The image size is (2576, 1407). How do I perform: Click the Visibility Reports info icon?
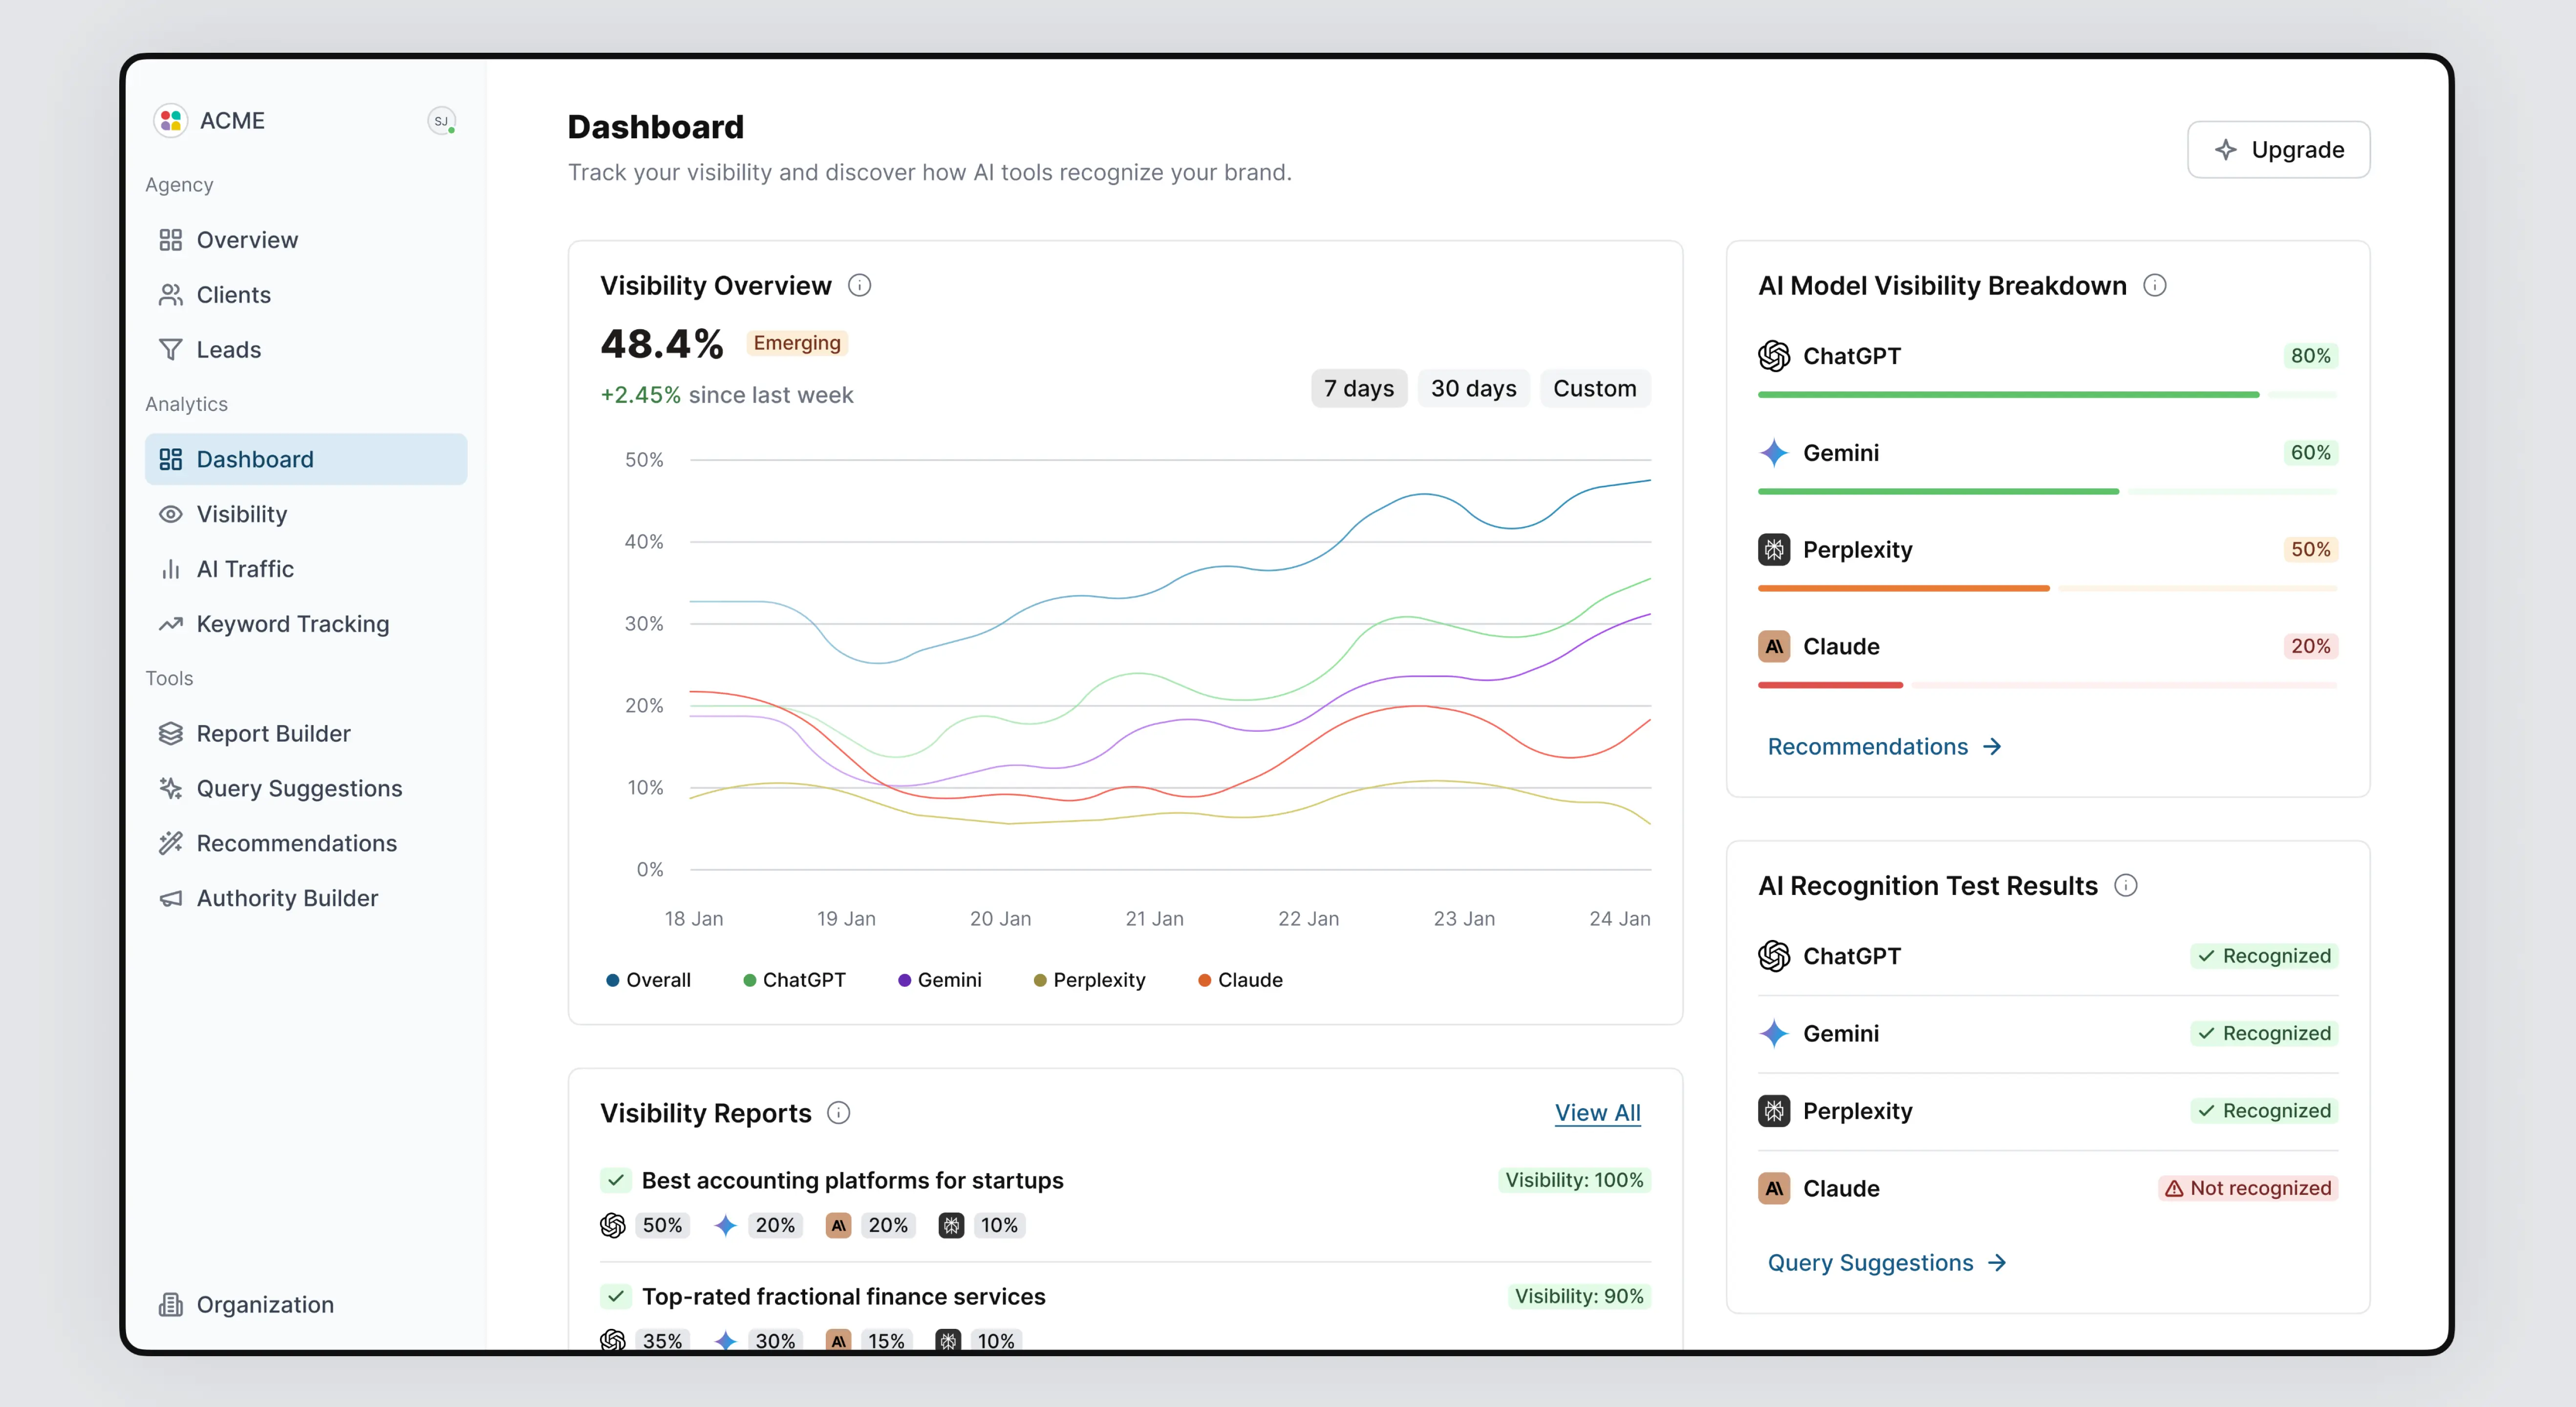(x=839, y=1113)
